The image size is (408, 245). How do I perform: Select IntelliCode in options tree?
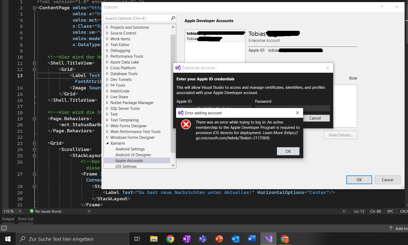pyautogui.click(x=120, y=91)
